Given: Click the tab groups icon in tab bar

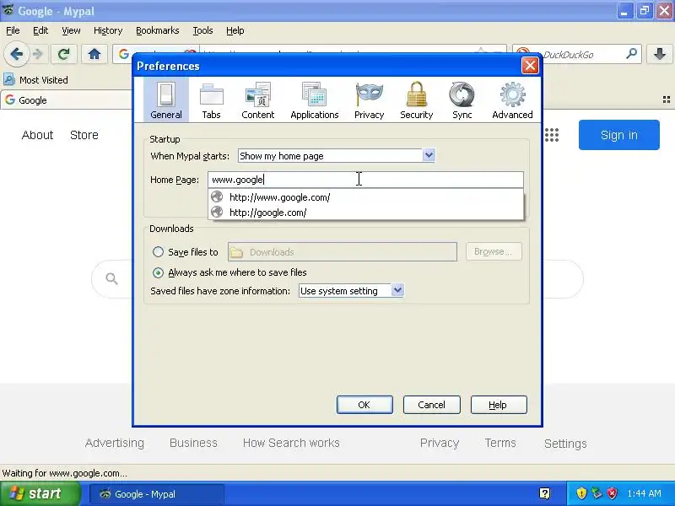Looking at the screenshot, I should tap(666, 100).
